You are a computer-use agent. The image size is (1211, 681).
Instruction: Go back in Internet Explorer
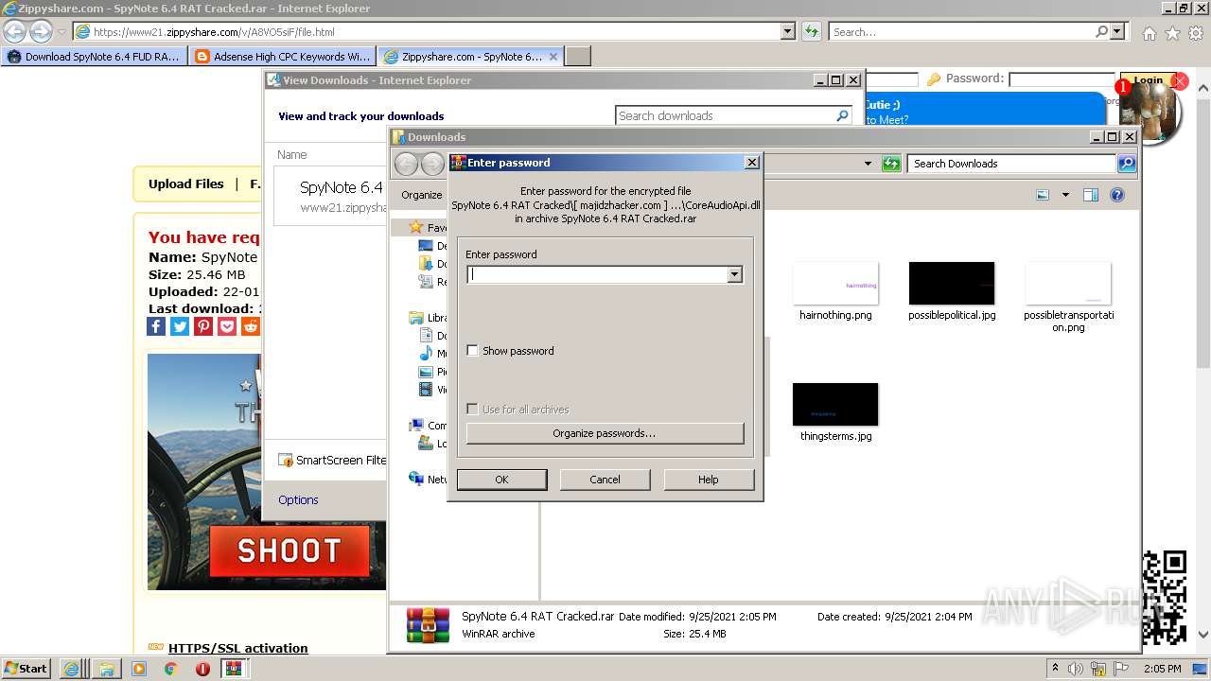(15, 31)
